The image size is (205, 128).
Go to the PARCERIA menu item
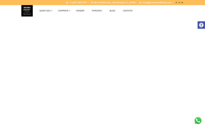[97, 11]
